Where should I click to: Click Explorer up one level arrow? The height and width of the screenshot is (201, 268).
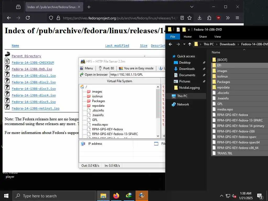[190, 44]
